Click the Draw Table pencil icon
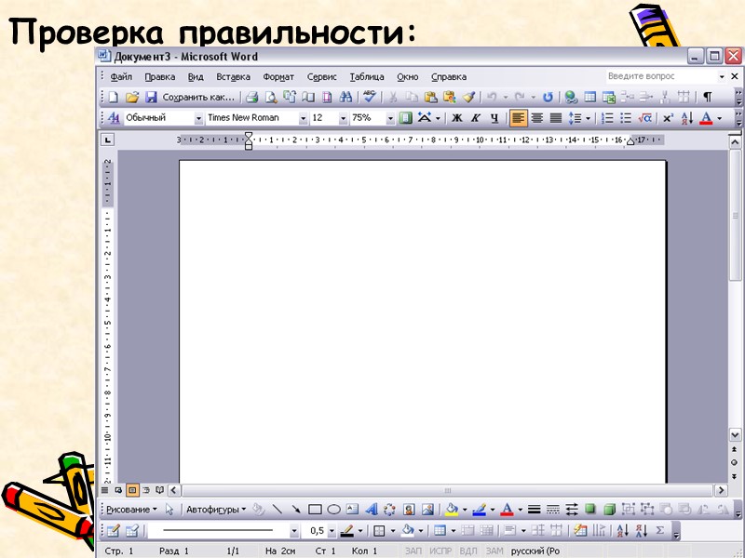Image resolution: width=745 pixels, height=558 pixels. tap(113, 530)
